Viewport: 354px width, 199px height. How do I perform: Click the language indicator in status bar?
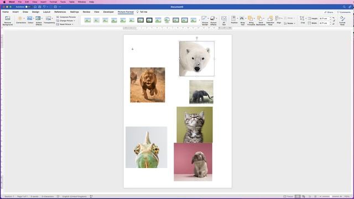point(74,197)
